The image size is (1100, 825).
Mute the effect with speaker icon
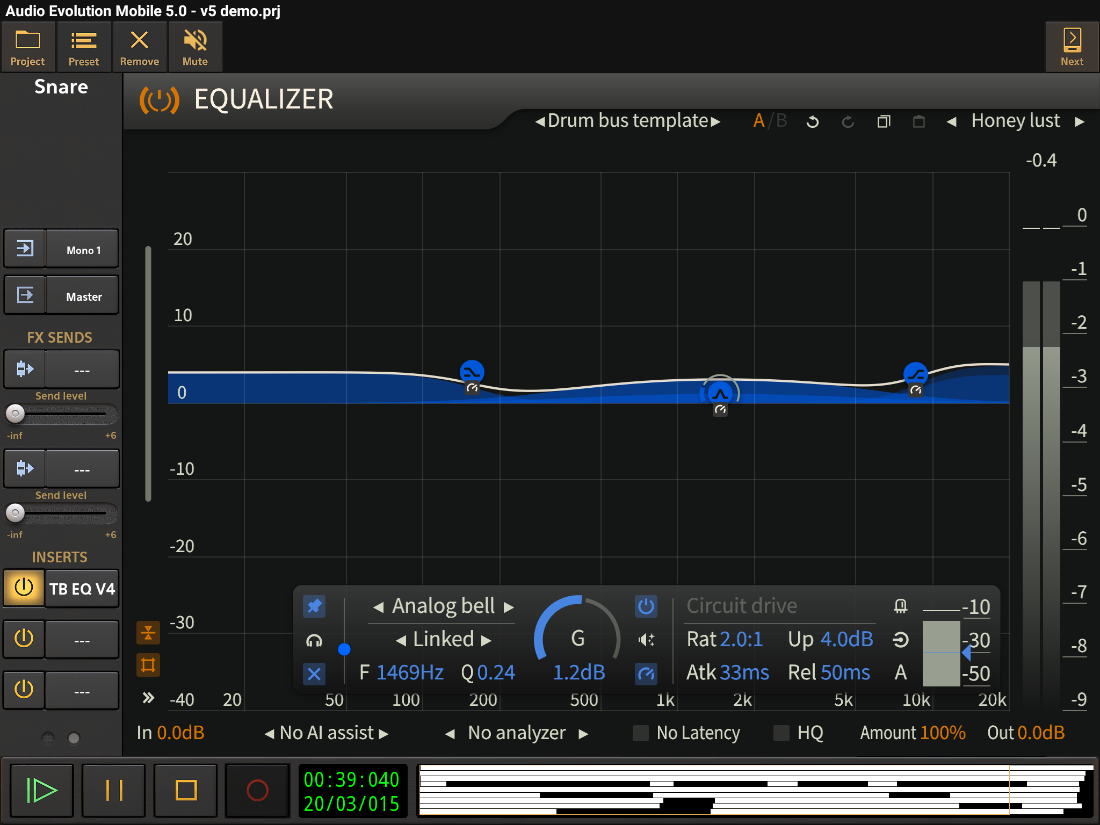tap(195, 47)
